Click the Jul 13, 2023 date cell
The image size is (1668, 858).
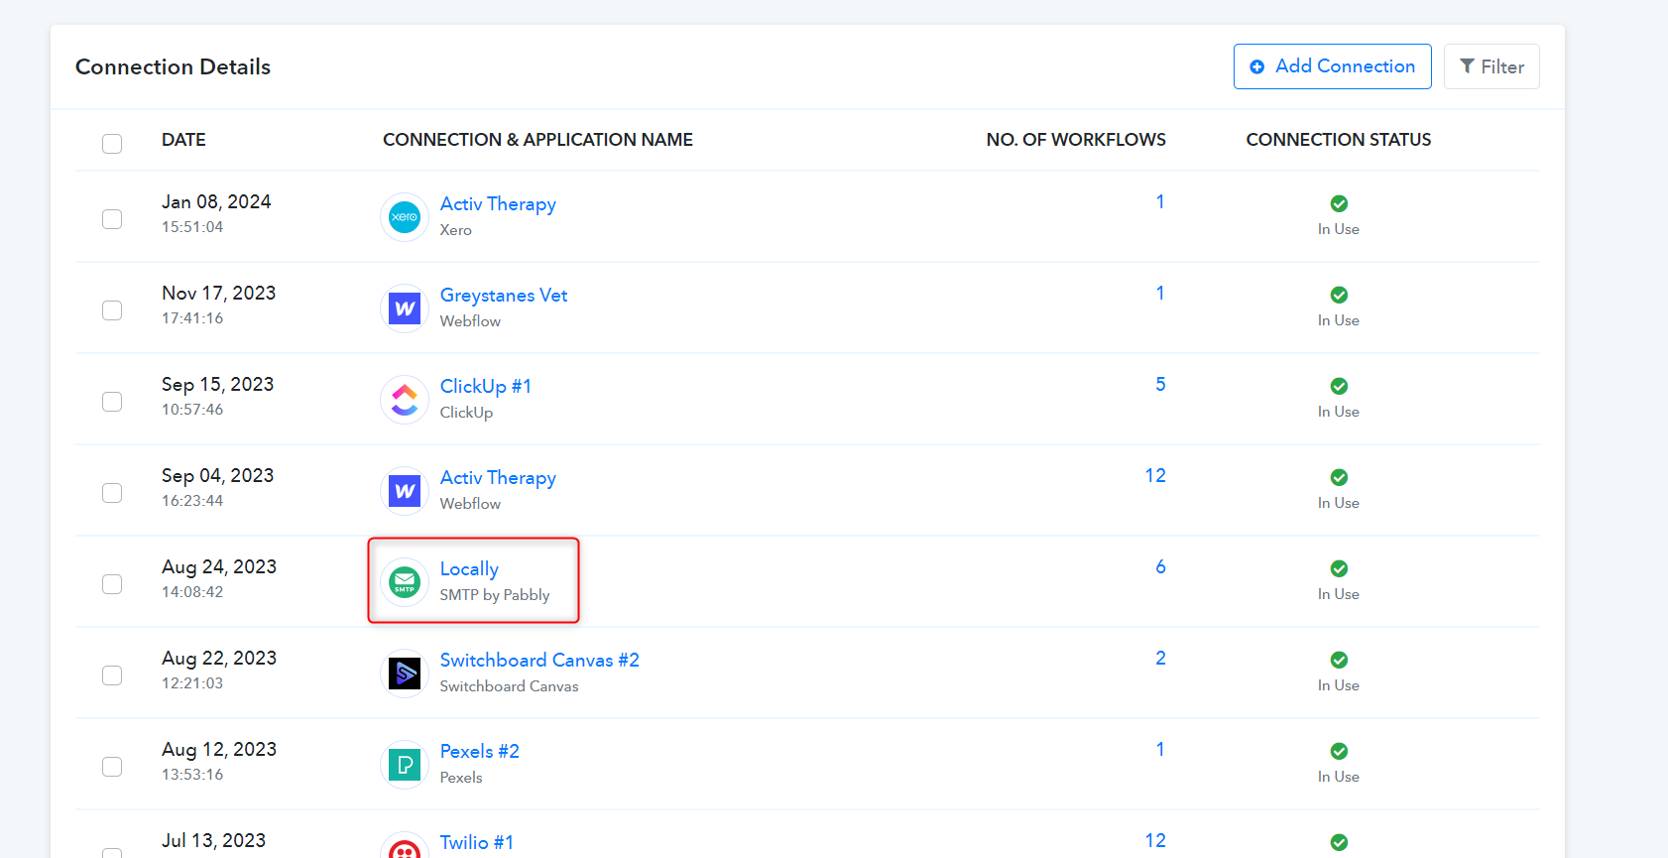click(214, 840)
